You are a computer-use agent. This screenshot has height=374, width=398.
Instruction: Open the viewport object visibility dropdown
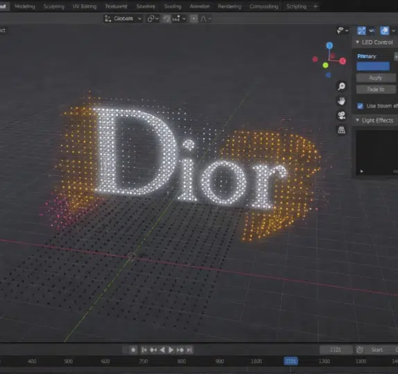[x=343, y=30]
